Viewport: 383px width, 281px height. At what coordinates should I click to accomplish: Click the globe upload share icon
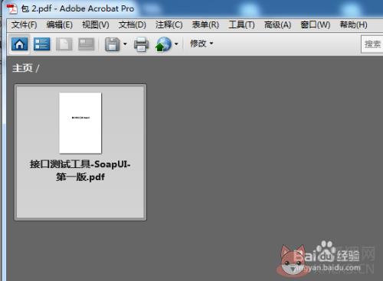(x=163, y=44)
